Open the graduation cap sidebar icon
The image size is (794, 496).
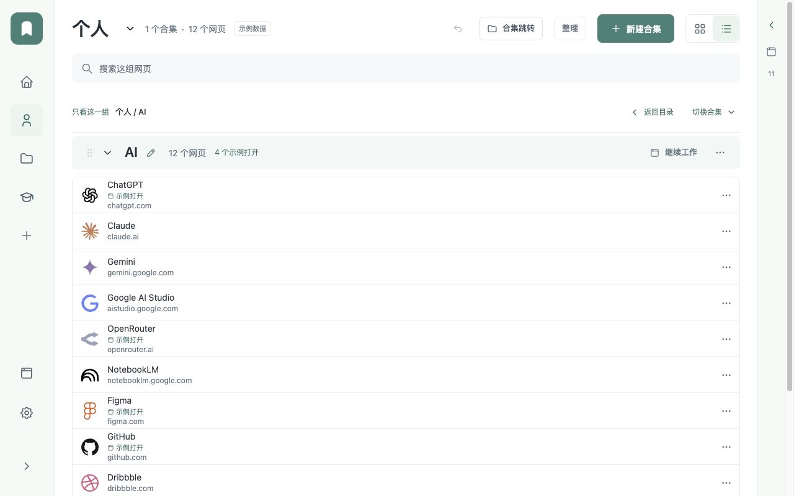click(x=27, y=197)
